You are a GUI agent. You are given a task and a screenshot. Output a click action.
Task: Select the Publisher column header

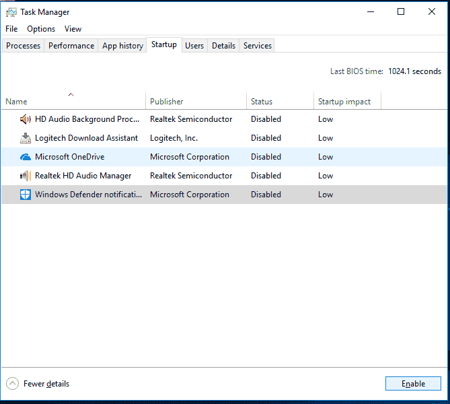167,102
